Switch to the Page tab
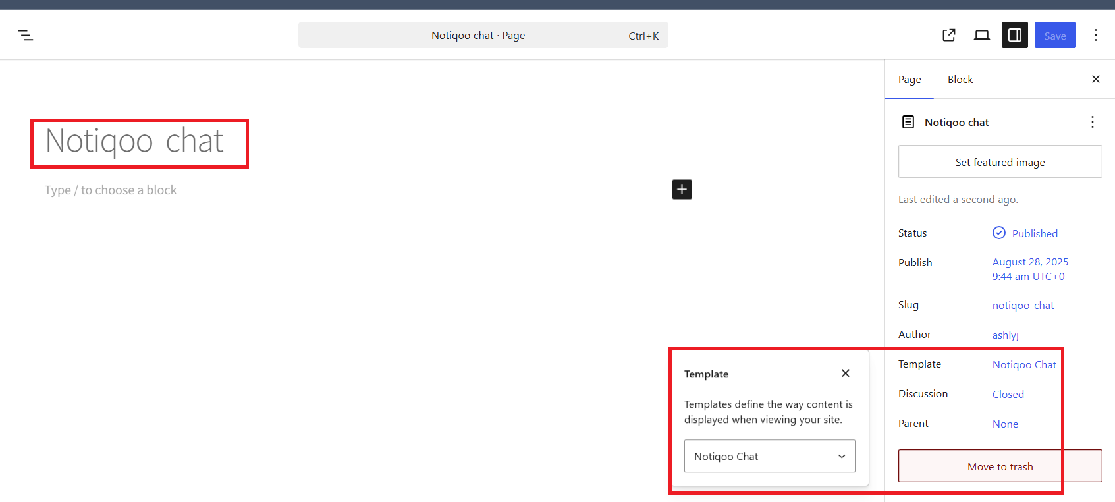 click(910, 80)
